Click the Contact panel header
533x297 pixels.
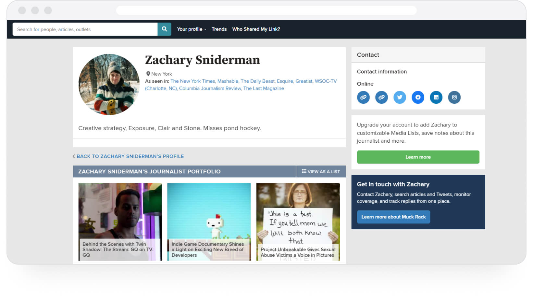click(418, 55)
